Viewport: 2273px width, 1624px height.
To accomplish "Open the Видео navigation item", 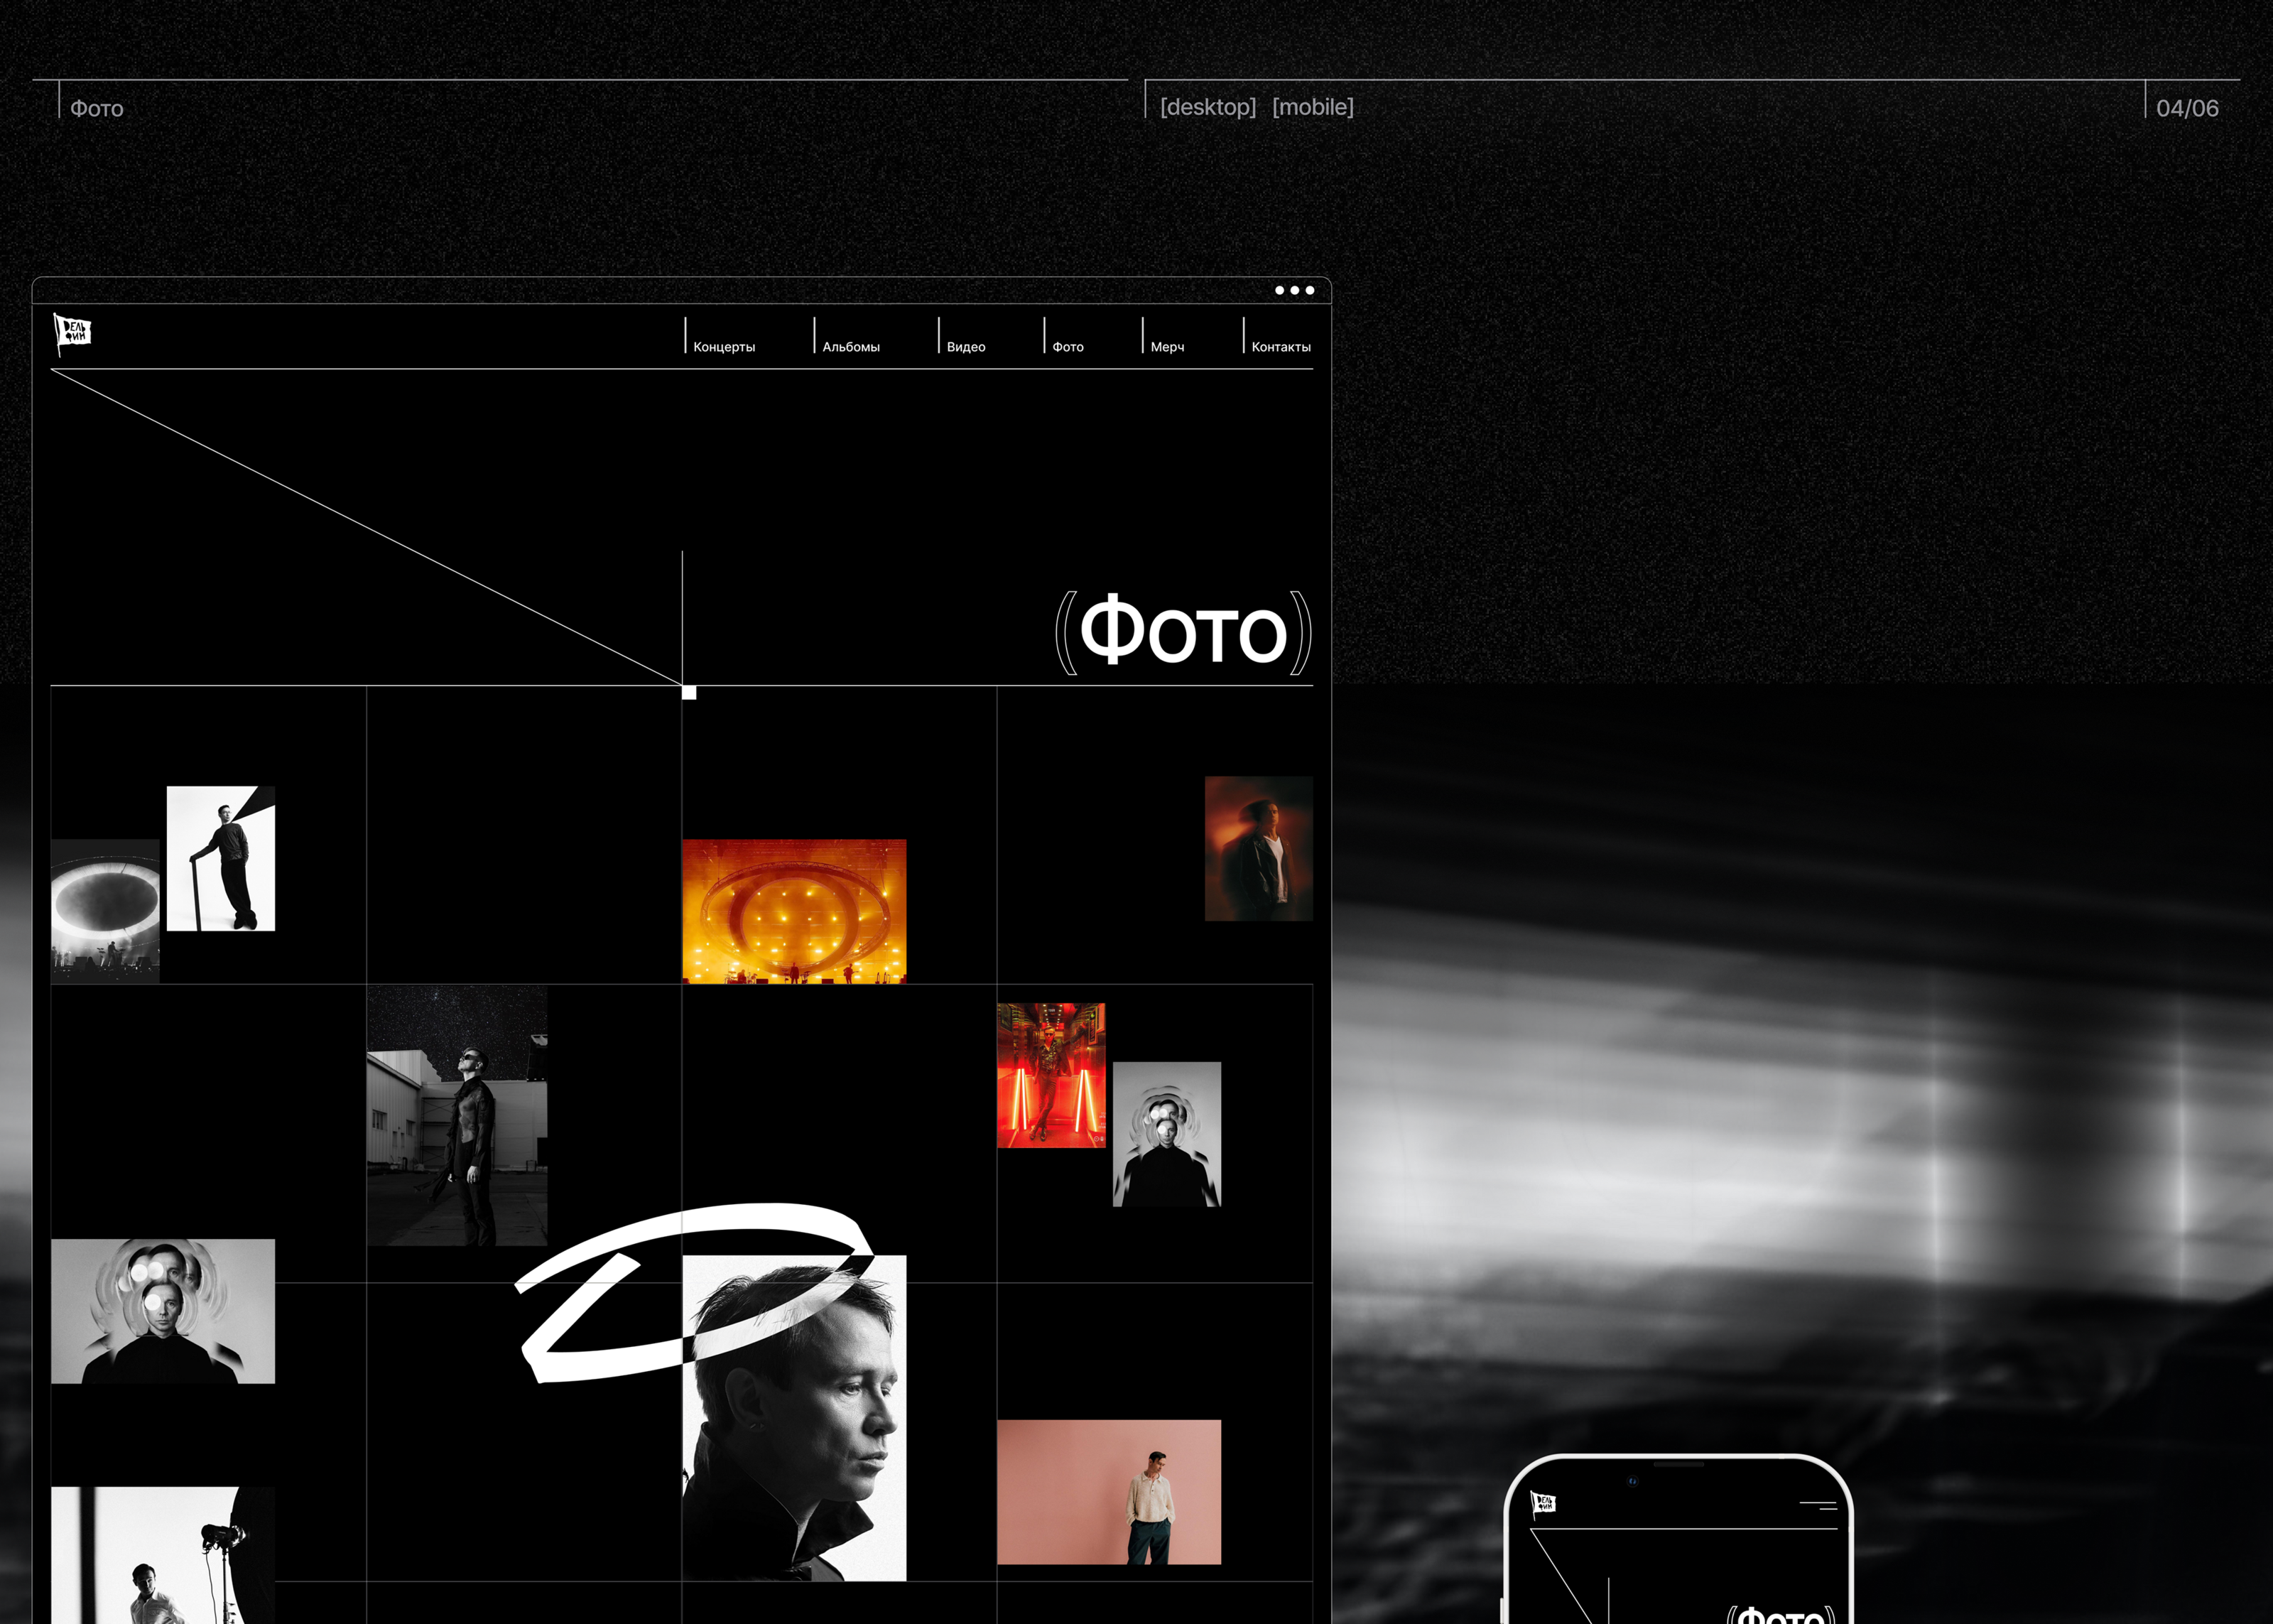I will tap(965, 347).
